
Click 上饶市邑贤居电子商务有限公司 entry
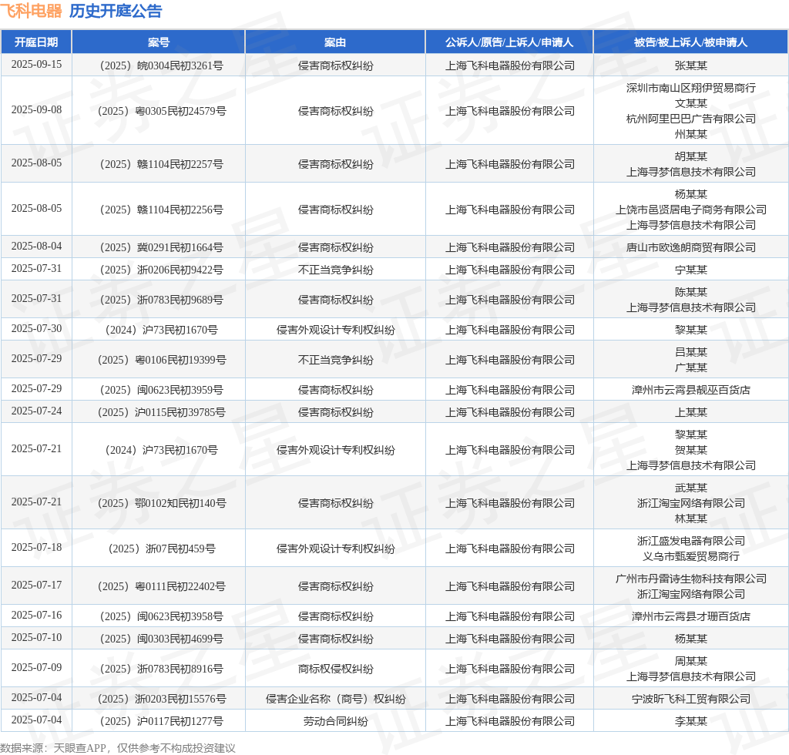(x=691, y=210)
